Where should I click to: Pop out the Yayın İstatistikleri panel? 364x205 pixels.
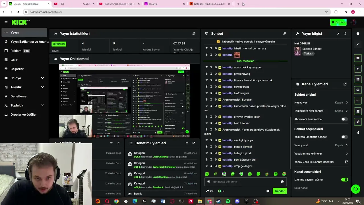[x=194, y=34]
